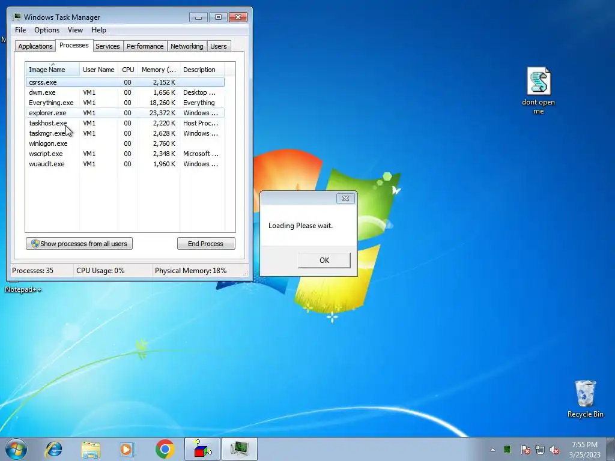615x461 pixels.
Task: Click the Physical Memory: 18% status entry
Action: 190,271
